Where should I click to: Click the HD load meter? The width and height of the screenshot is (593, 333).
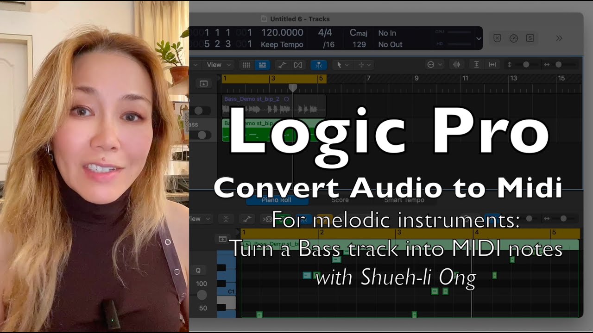point(454,44)
